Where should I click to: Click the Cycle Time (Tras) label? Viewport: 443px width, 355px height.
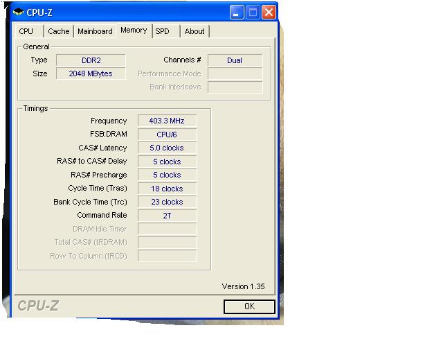[x=98, y=189]
